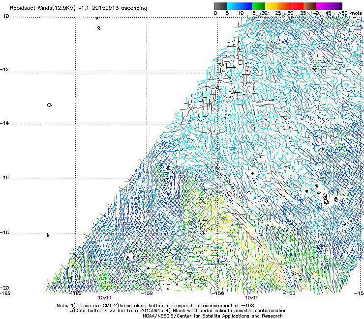364x319 pixels.
Task: Click the yellow 20–25 knots legend color
Action: [x=272, y=6]
